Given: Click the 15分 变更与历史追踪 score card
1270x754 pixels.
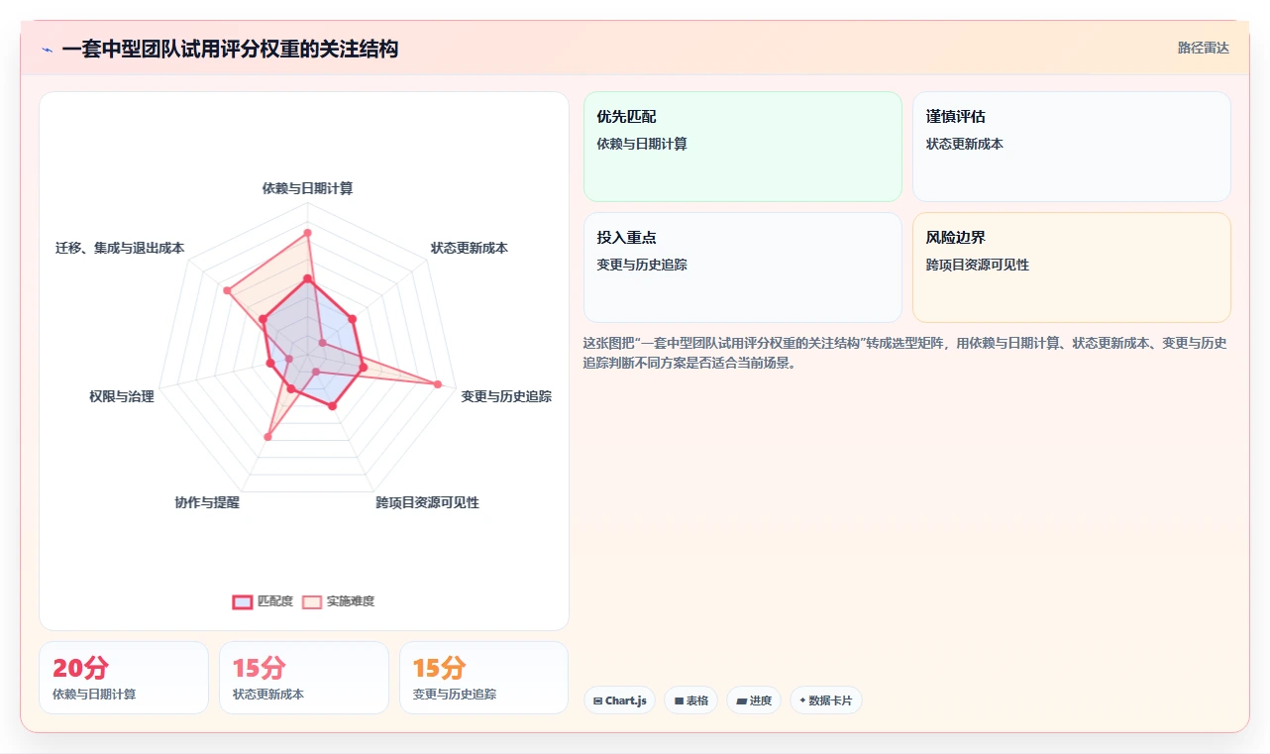Looking at the screenshot, I should pyautogui.click(x=484, y=678).
